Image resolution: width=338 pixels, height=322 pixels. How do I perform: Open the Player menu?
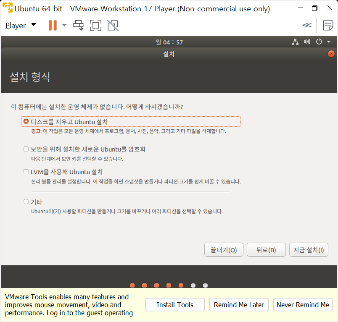pos(21,25)
